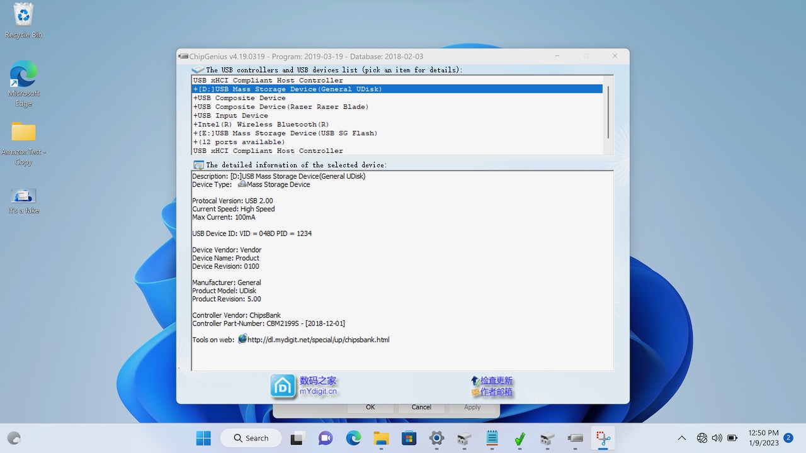Open the dl.mydigit.net chipsbank.html link
Screen dimensions: 806x453
click(x=319, y=340)
